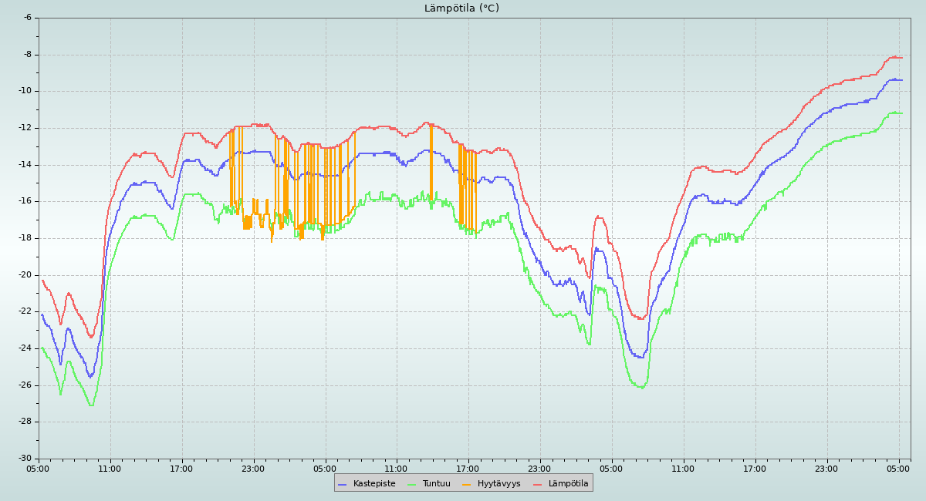Click the Lämpötila legend label
The width and height of the screenshot is (926, 501).
pyautogui.click(x=568, y=484)
